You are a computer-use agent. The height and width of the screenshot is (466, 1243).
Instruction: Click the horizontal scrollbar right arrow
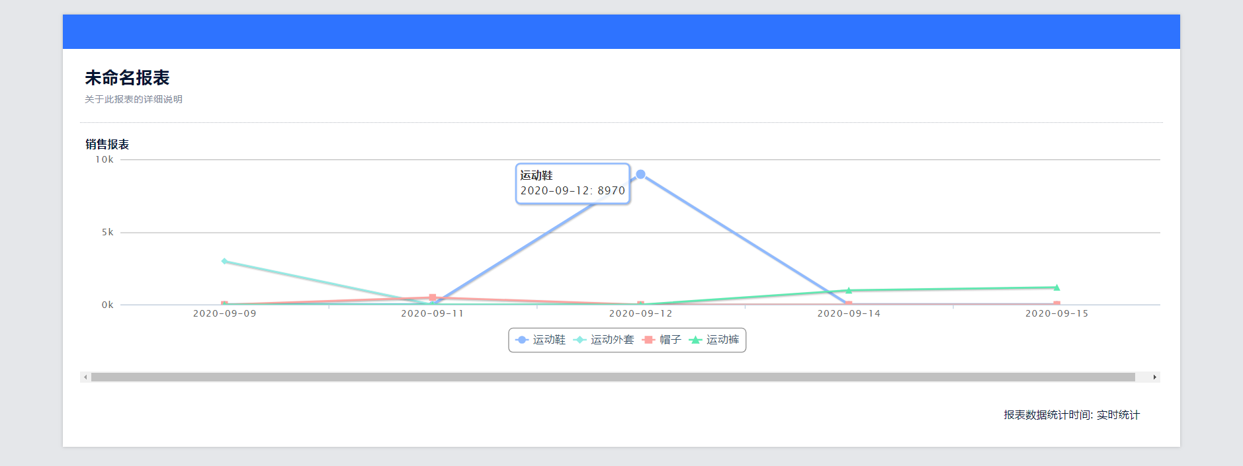pyautogui.click(x=1154, y=377)
